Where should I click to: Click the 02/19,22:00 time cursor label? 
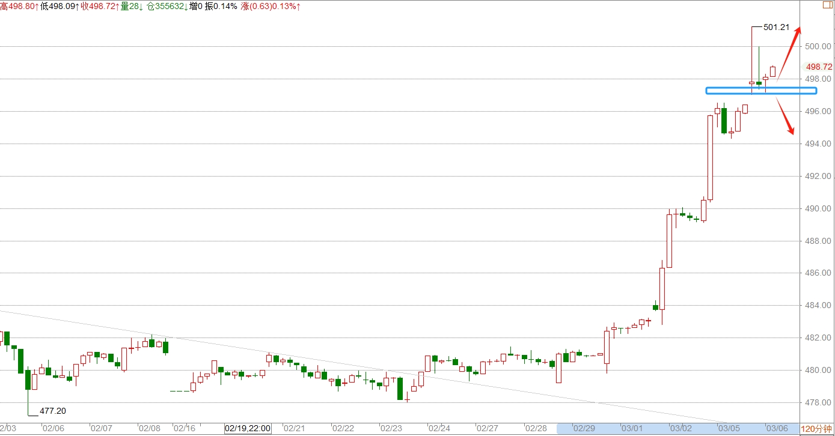(248, 429)
